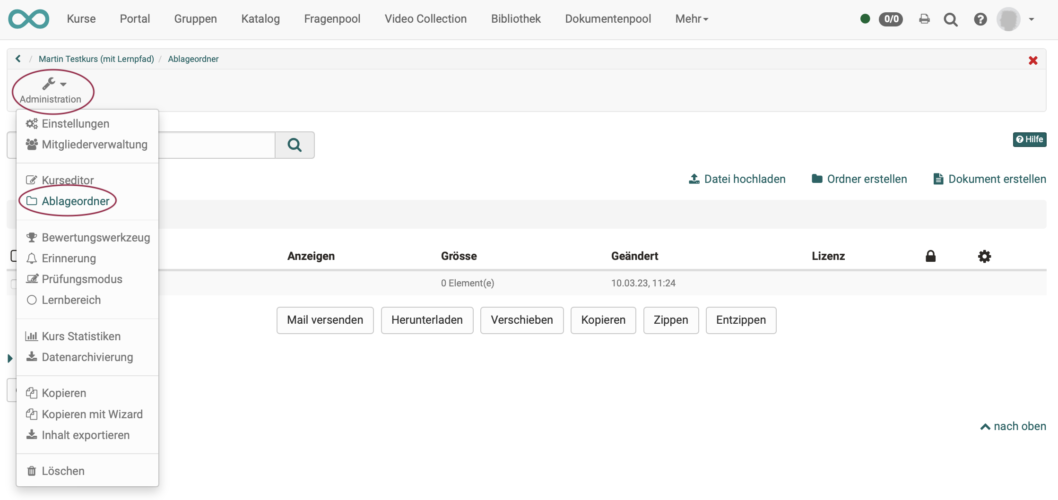
Task: Click the lock icon in the table header
Action: pos(930,256)
